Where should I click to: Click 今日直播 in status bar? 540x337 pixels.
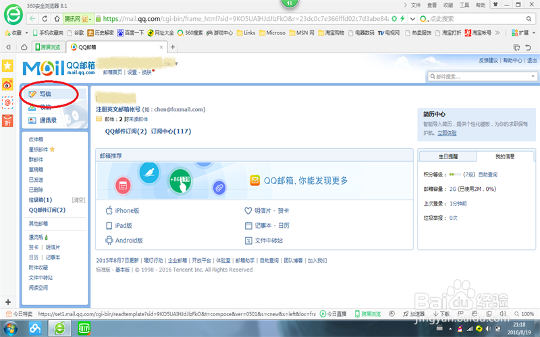click(333, 313)
